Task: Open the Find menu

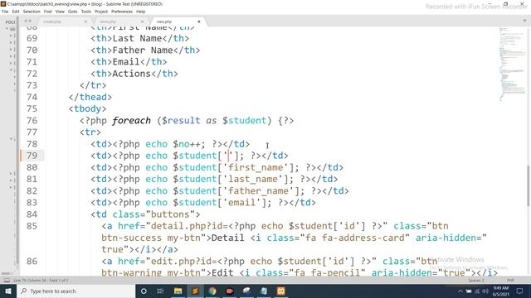Action: 48,12
